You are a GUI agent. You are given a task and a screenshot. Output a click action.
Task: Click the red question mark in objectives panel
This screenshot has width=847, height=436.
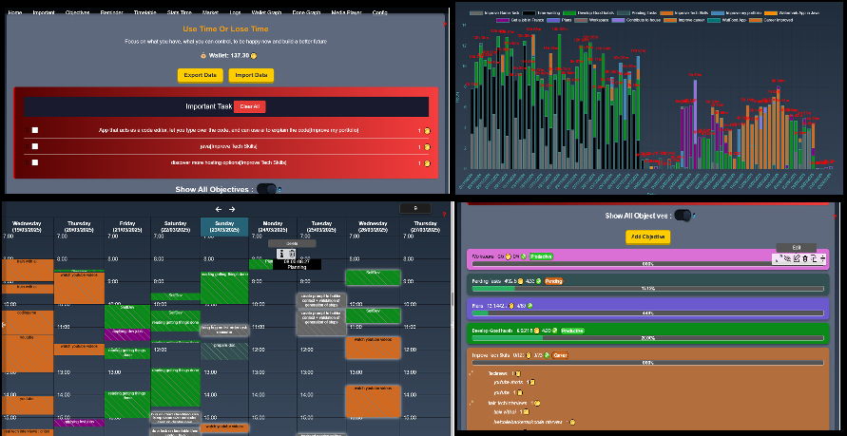[835, 217]
